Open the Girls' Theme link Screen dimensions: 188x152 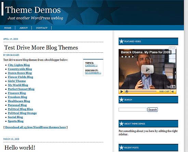[17, 81]
